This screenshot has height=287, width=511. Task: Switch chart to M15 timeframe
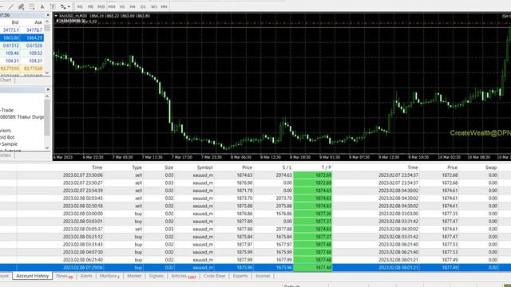[x=101, y=6]
